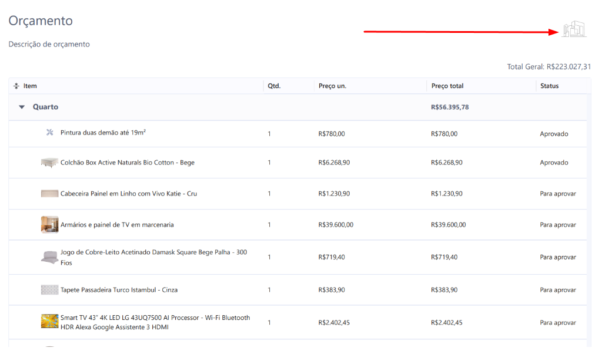Open the Pintura duas demão item
592x361 pixels.
[103, 133]
